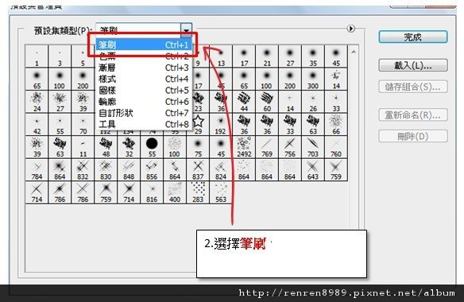Pick the soft round 35 brush
Viewport: 464px width, 302px height.
pyautogui.click(x=313, y=56)
